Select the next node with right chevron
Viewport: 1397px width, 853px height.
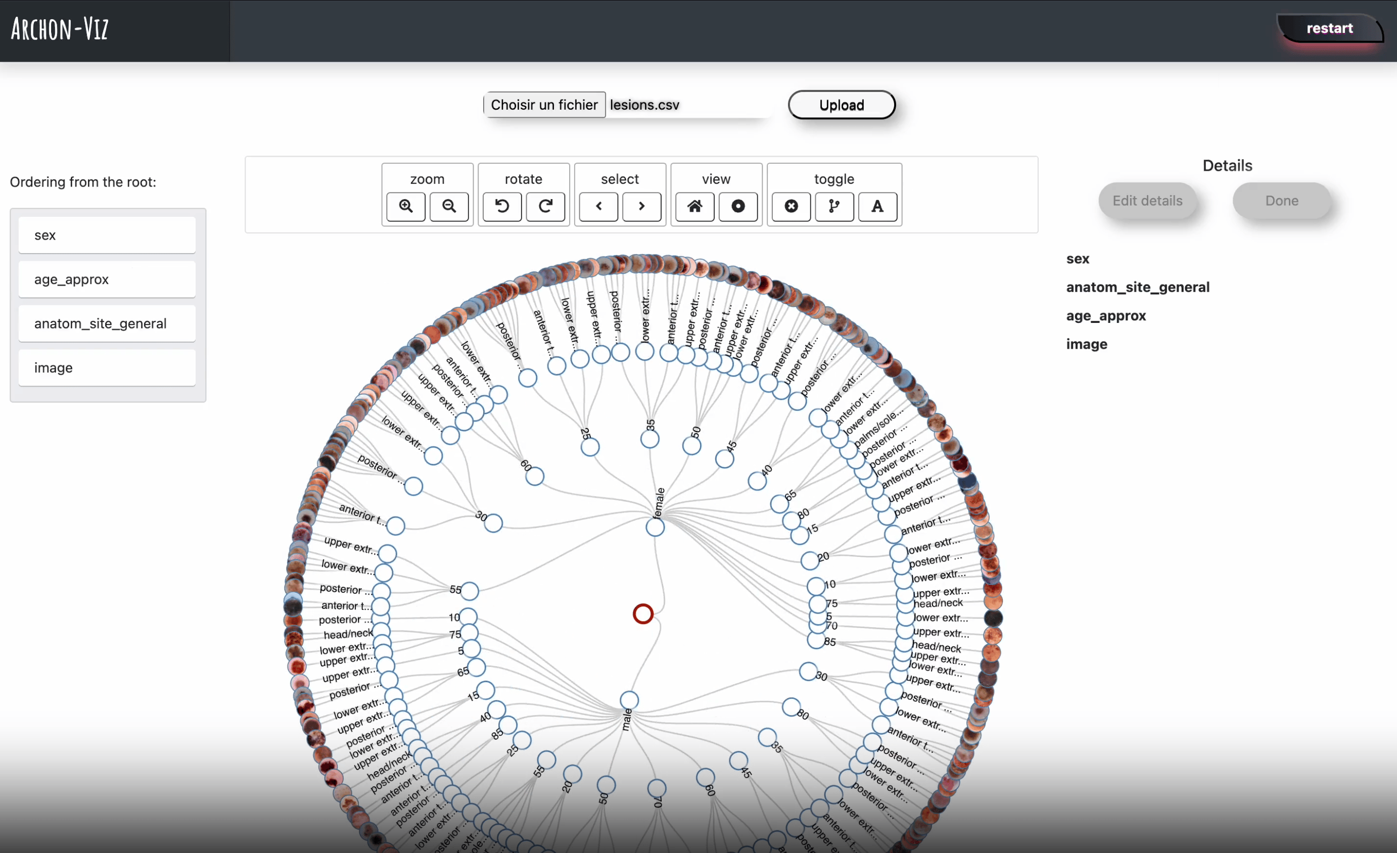pos(642,206)
